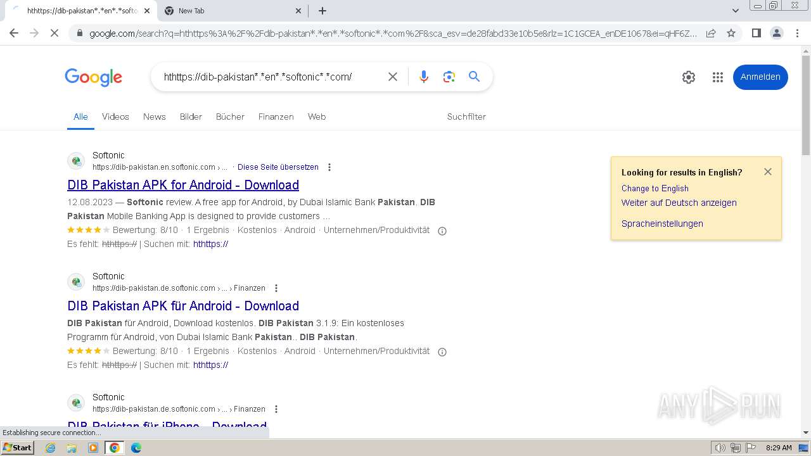Open more options for the first Softonic result
This screenshot has height=456, width=811.
329,167
